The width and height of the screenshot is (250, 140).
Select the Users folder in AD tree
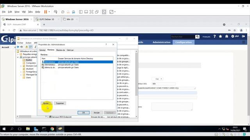[27, 78]
